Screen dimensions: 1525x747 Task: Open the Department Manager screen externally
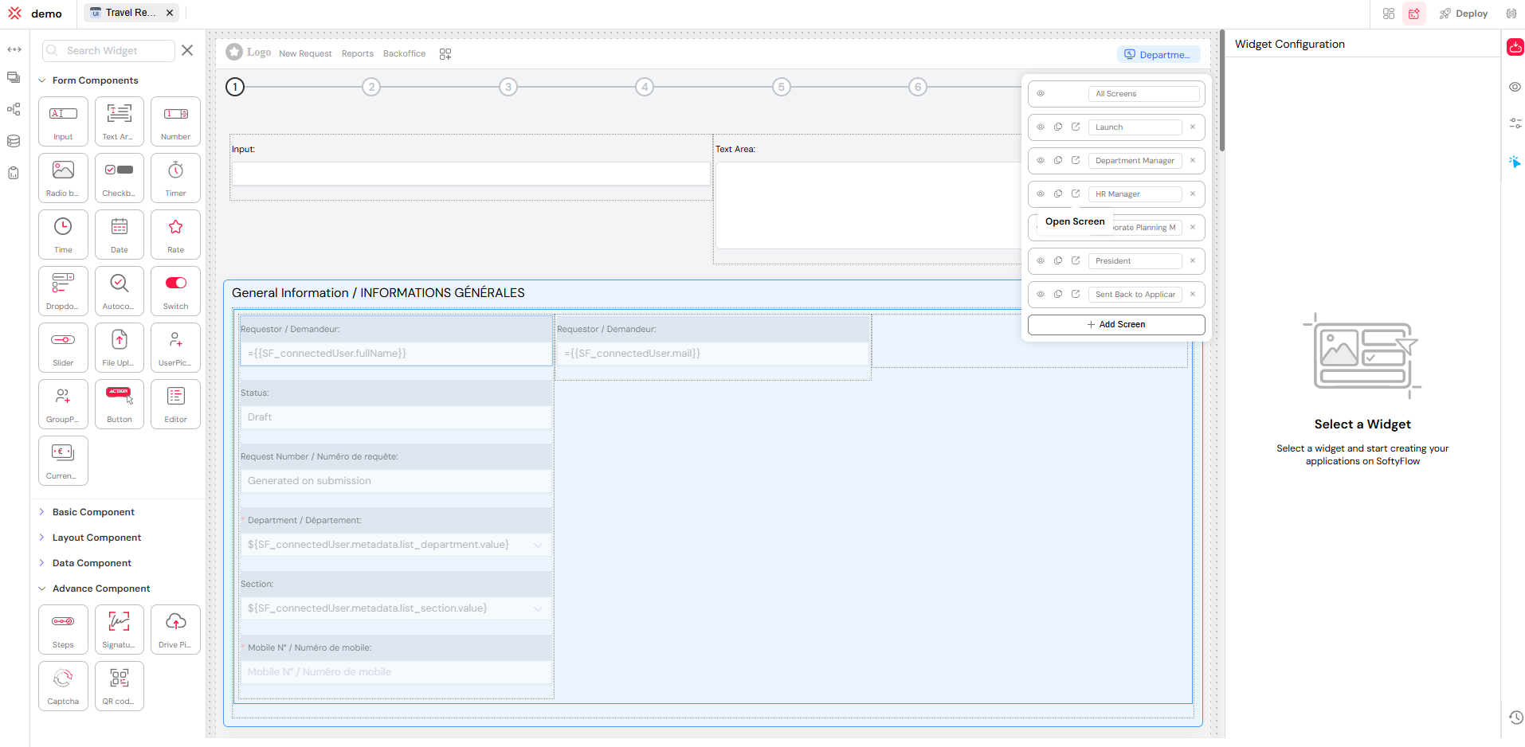[1076, 160]
